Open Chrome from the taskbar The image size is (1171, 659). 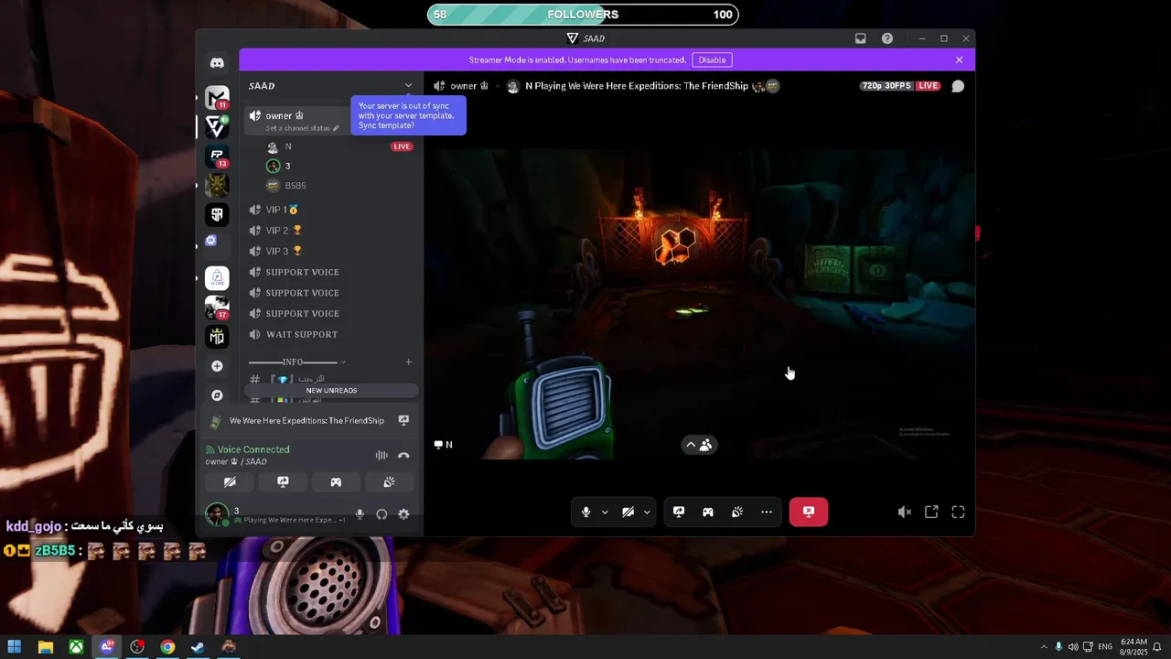(x=167, y=647)
